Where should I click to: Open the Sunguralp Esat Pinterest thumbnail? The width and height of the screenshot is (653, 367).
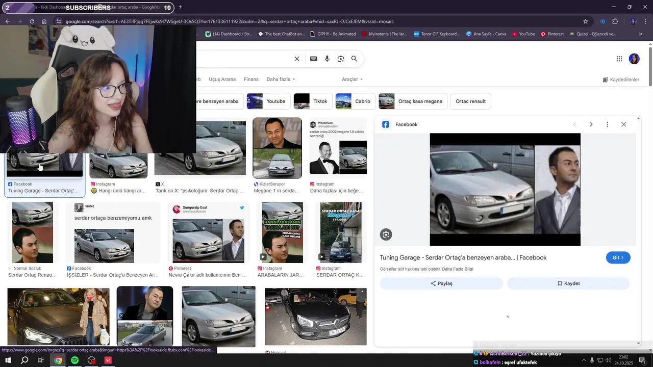tap(208, 232)
